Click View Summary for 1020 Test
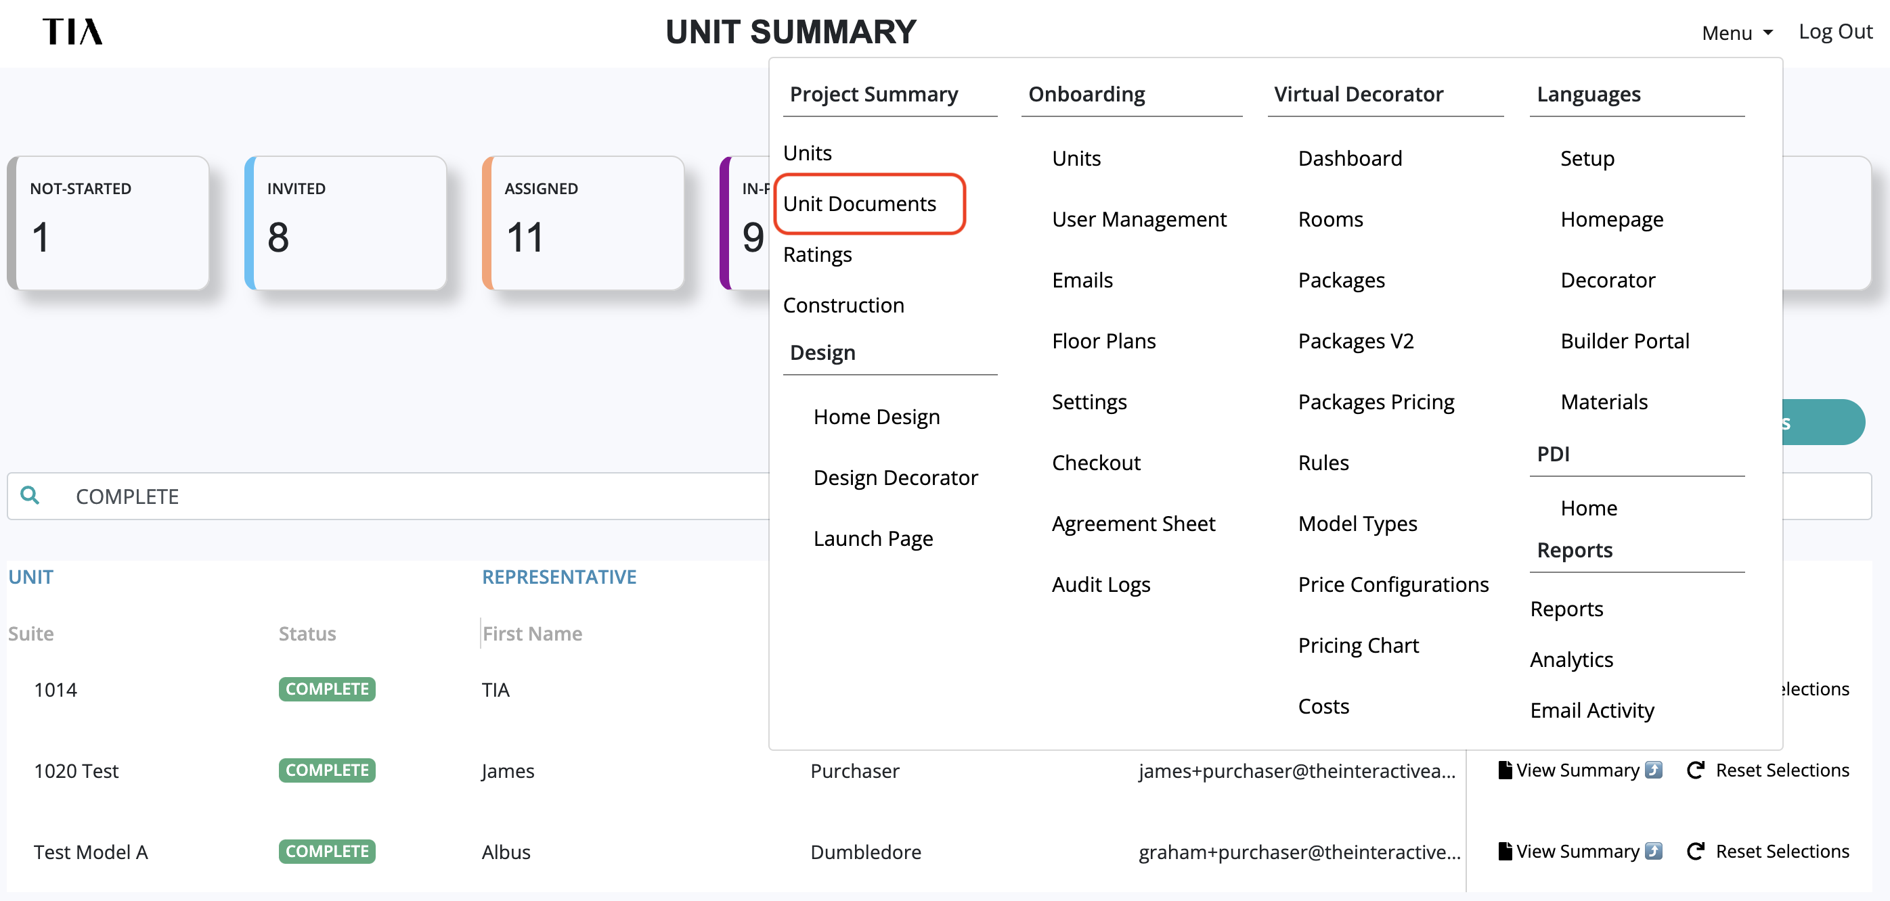 click(1578, 770)
